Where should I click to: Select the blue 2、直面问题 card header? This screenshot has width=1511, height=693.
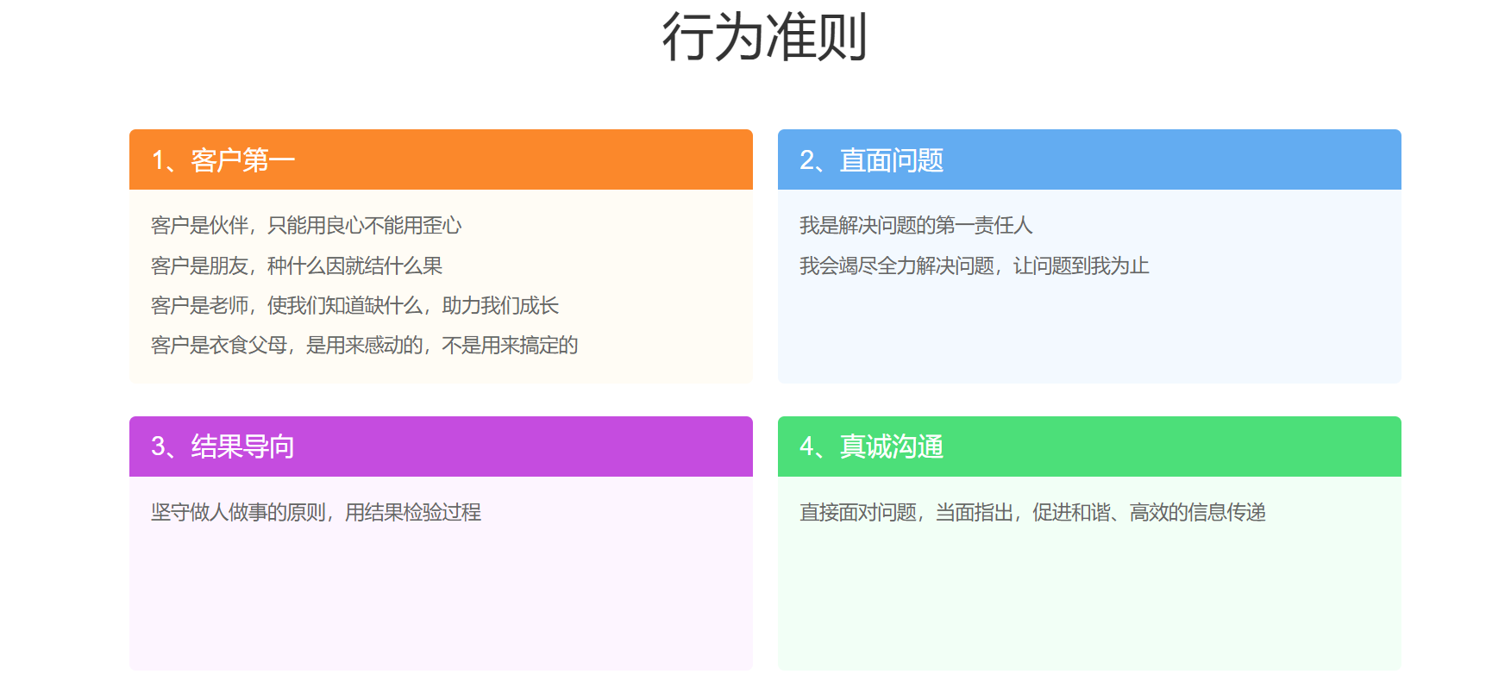[1089, 159]
